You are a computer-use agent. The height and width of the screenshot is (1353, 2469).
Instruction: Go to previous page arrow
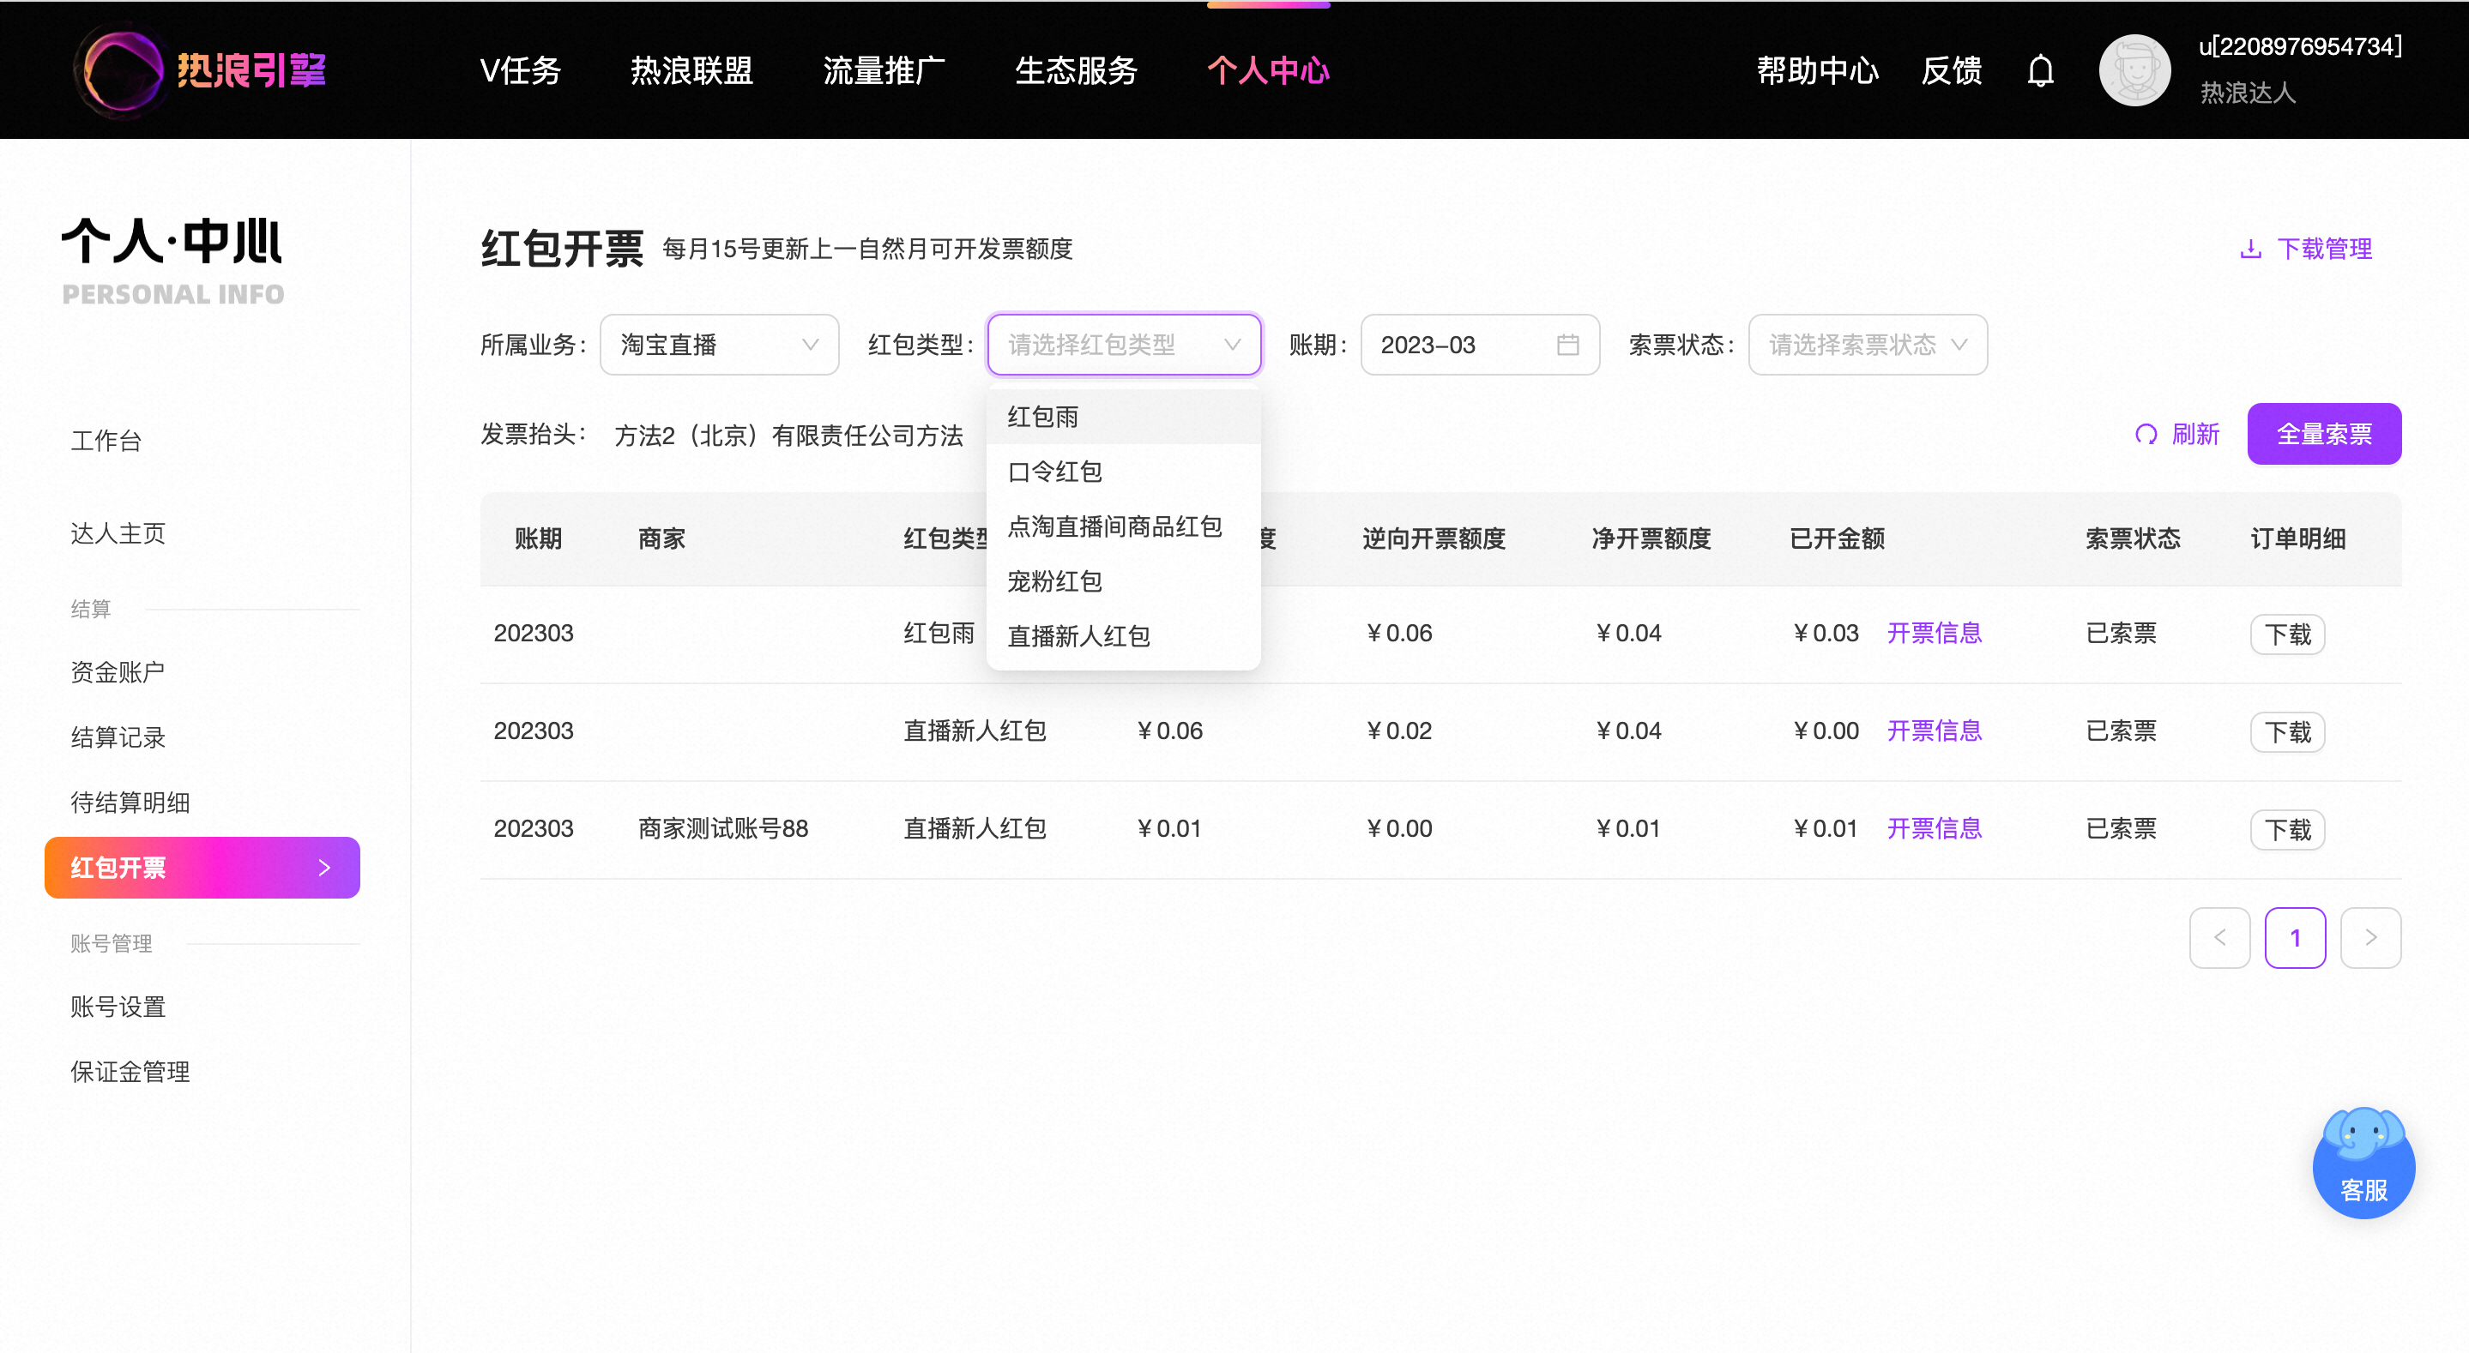point(2218,937)
